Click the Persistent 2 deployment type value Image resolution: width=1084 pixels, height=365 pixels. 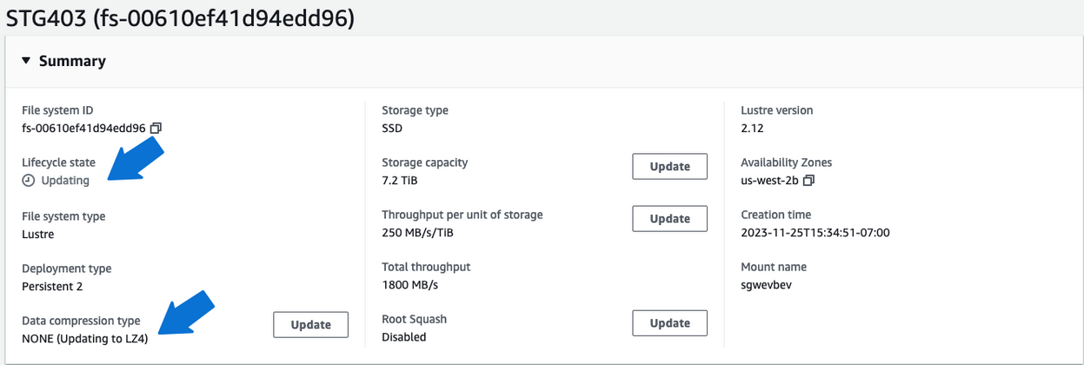pos(52,286)
